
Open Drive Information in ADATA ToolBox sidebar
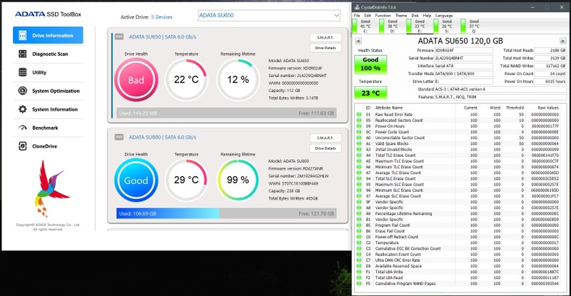(x=48, y=36)
